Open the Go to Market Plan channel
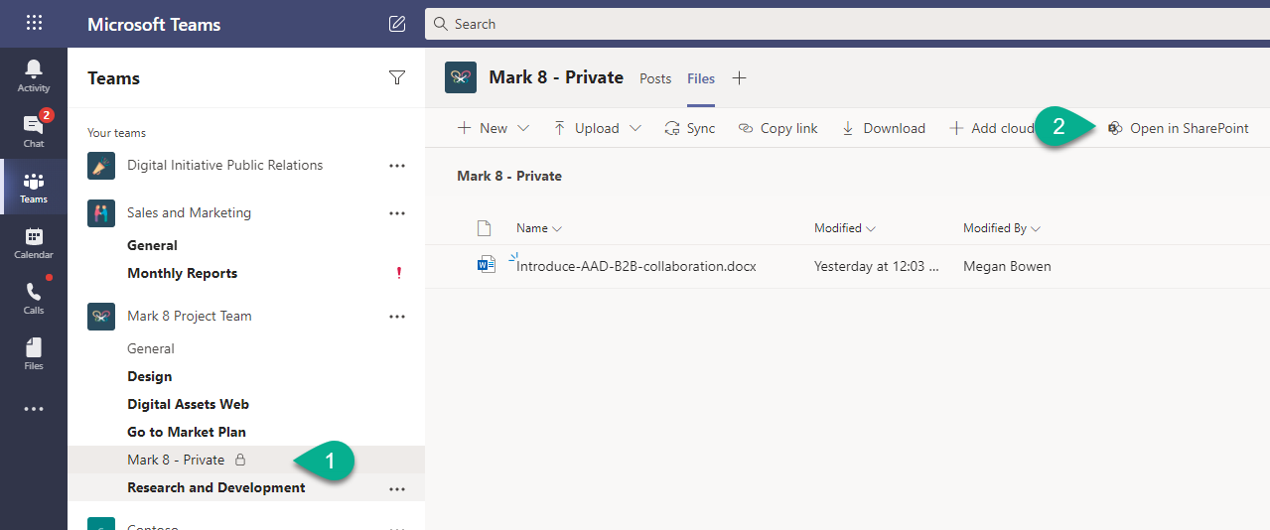 [187, 432]
